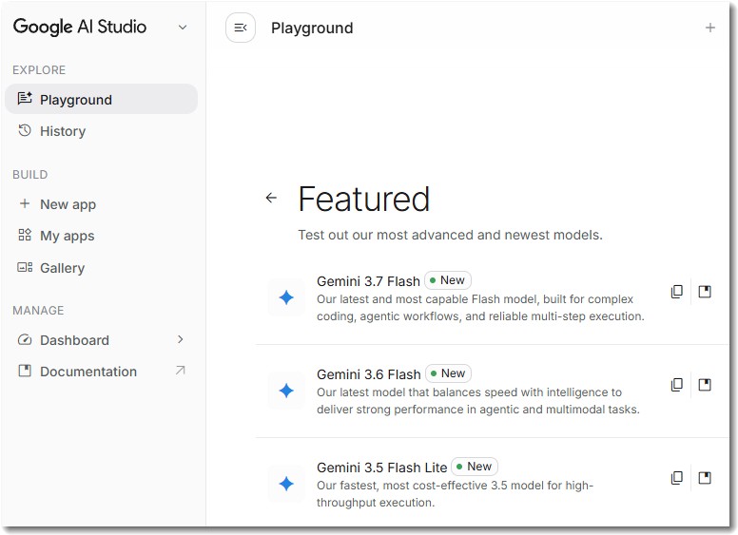
Task: Click the EXPLORE section label
Action: click(x=39, y=70)
